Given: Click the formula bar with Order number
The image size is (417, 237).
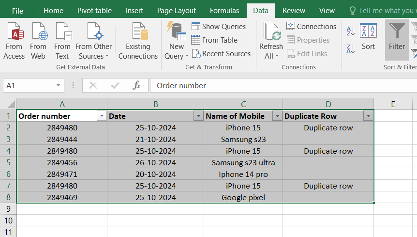Looking at the screenshot, I should pos(283,85).
